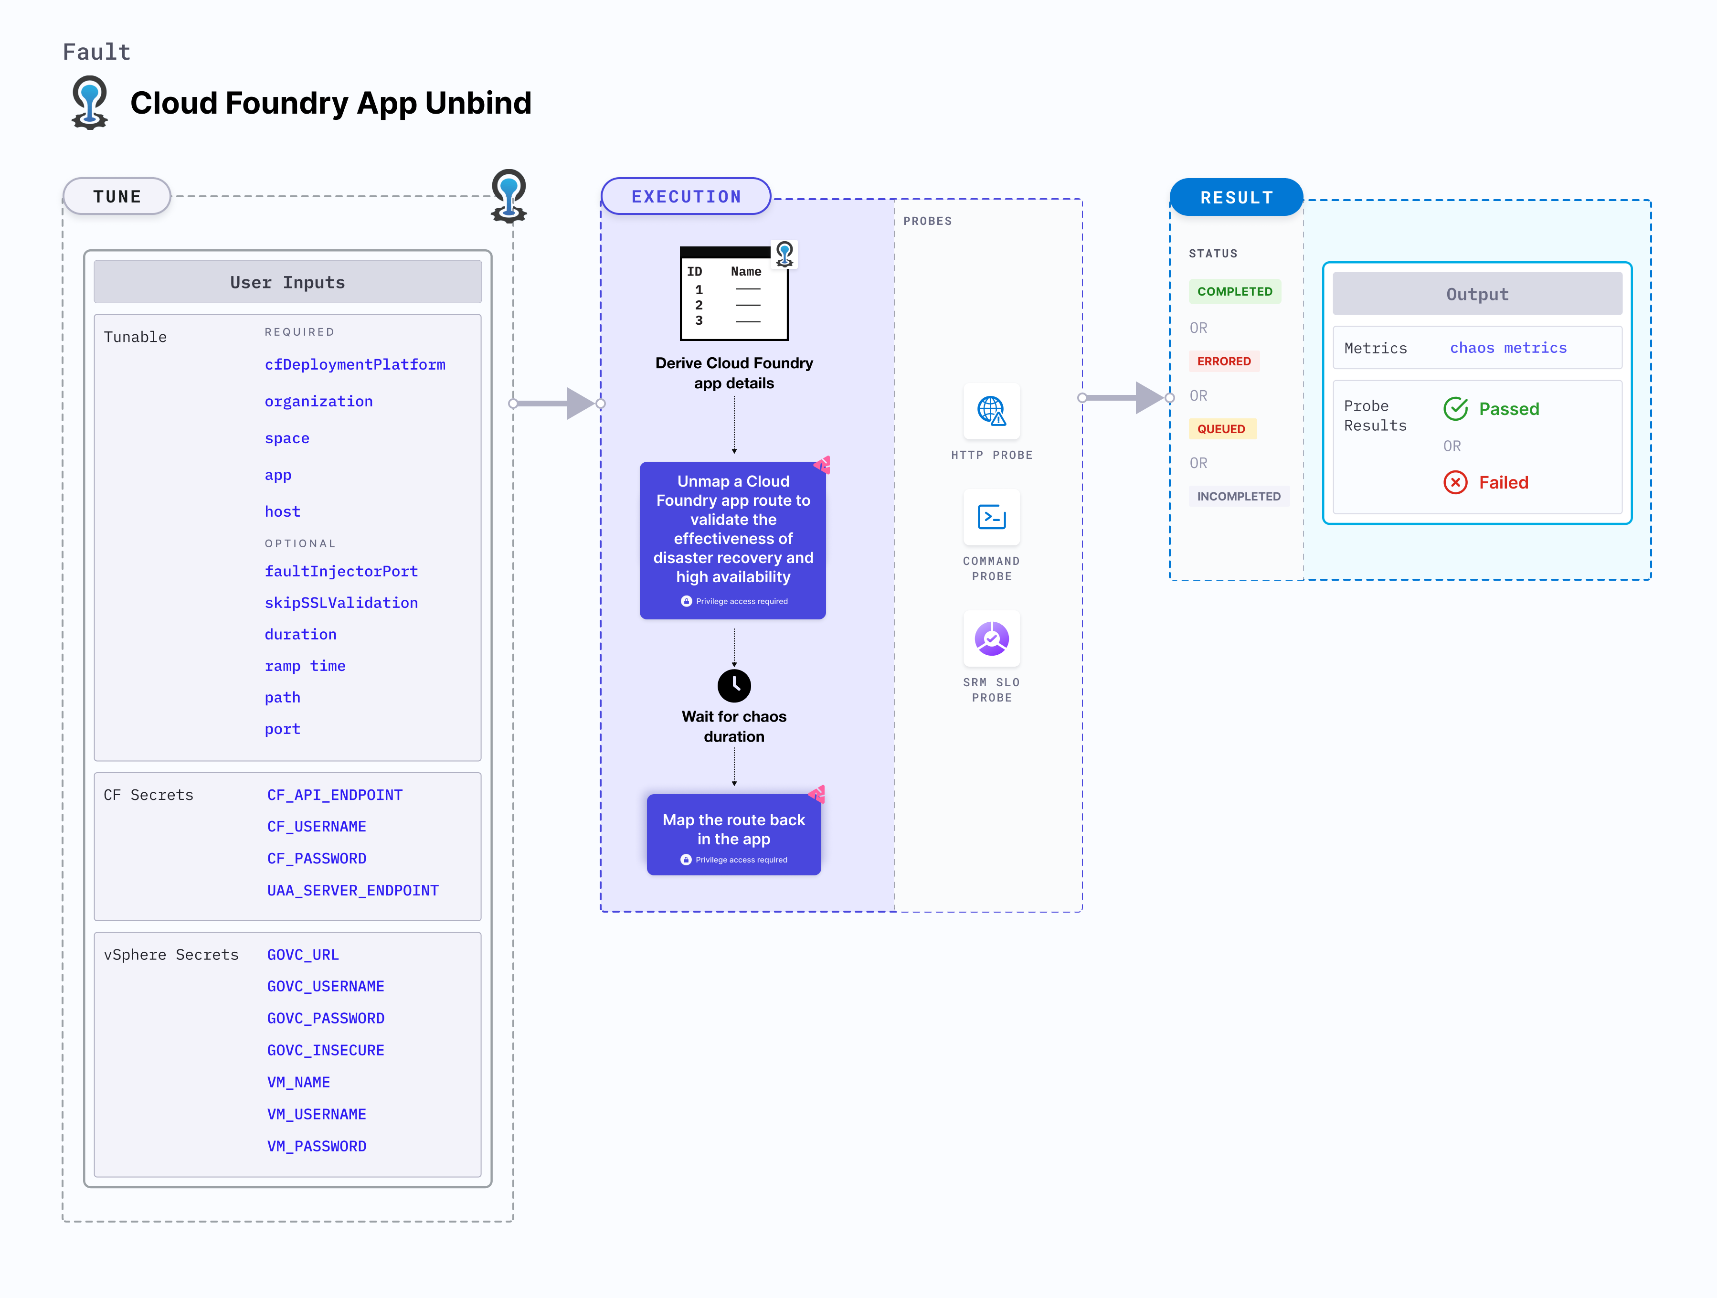Click the 'Failed' result text

tap(1503, 482)
